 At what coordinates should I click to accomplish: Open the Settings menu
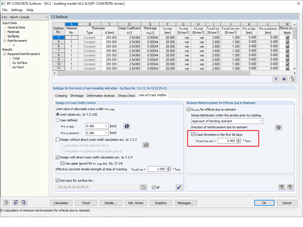pyautogui.click(x=17, y=10)
